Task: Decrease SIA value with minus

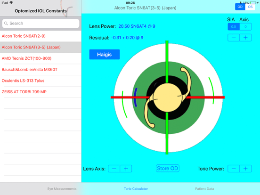Action: coord(234,38)
